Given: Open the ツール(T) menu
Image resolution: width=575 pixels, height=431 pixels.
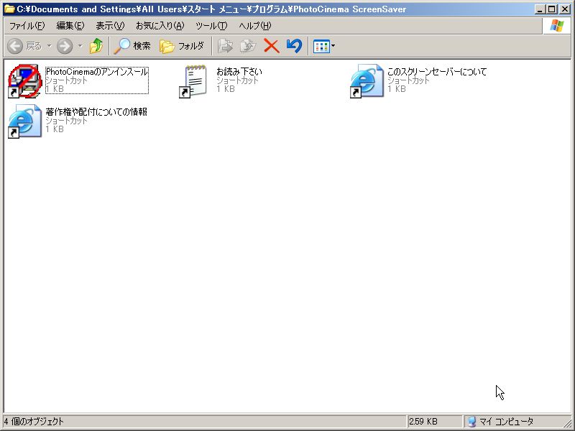Looking at the screenshot, I should tap(211, 26).
